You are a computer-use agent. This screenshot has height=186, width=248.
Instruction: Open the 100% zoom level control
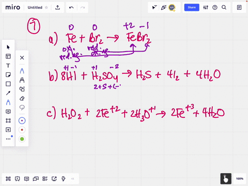point(240,179)
